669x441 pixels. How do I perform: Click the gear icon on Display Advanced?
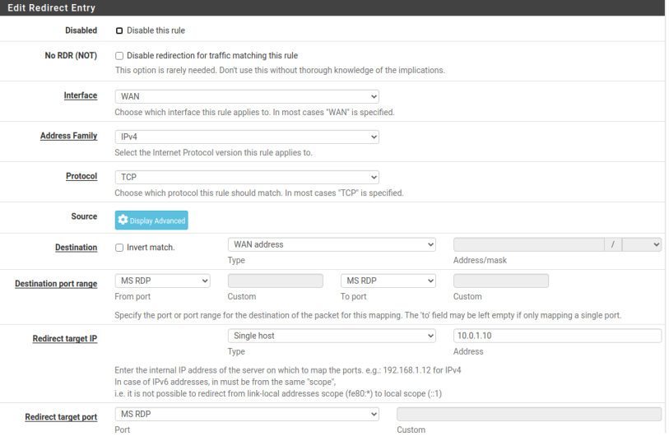pos(123,220)
